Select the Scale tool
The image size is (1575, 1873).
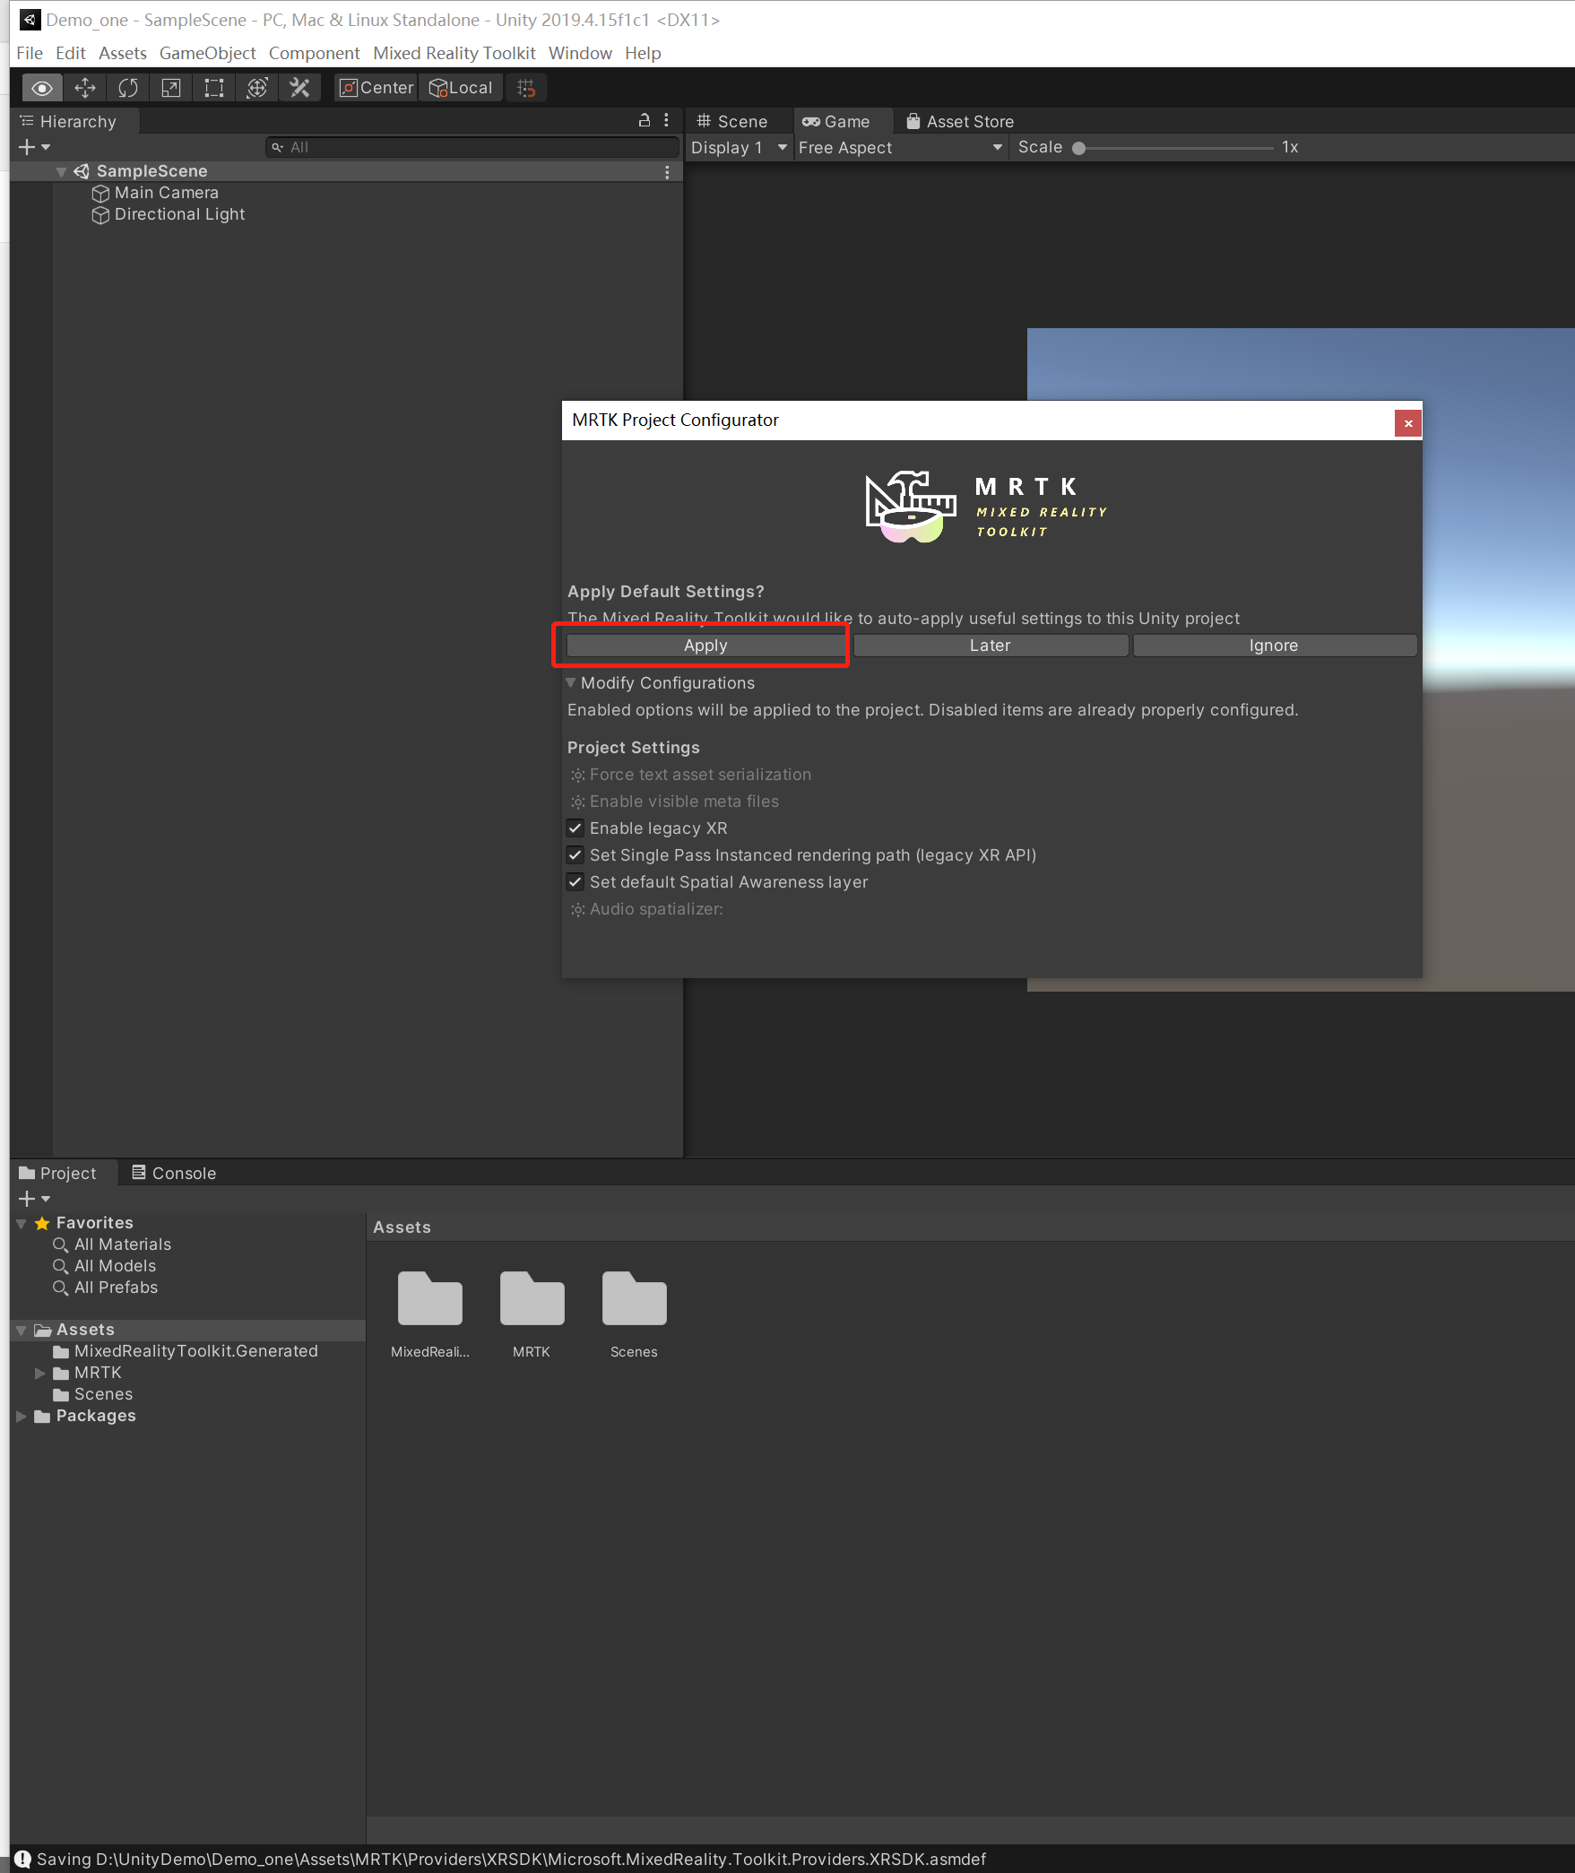point(170,87)
